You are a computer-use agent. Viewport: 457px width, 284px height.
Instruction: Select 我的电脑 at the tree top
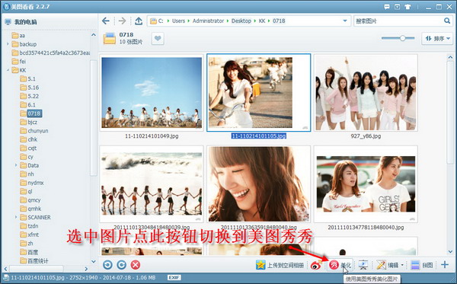(x=21, y=22)
